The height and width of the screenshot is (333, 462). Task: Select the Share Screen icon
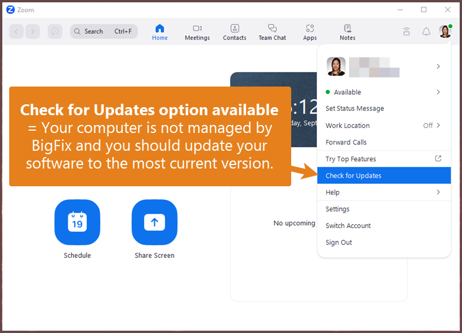(154, 222)
